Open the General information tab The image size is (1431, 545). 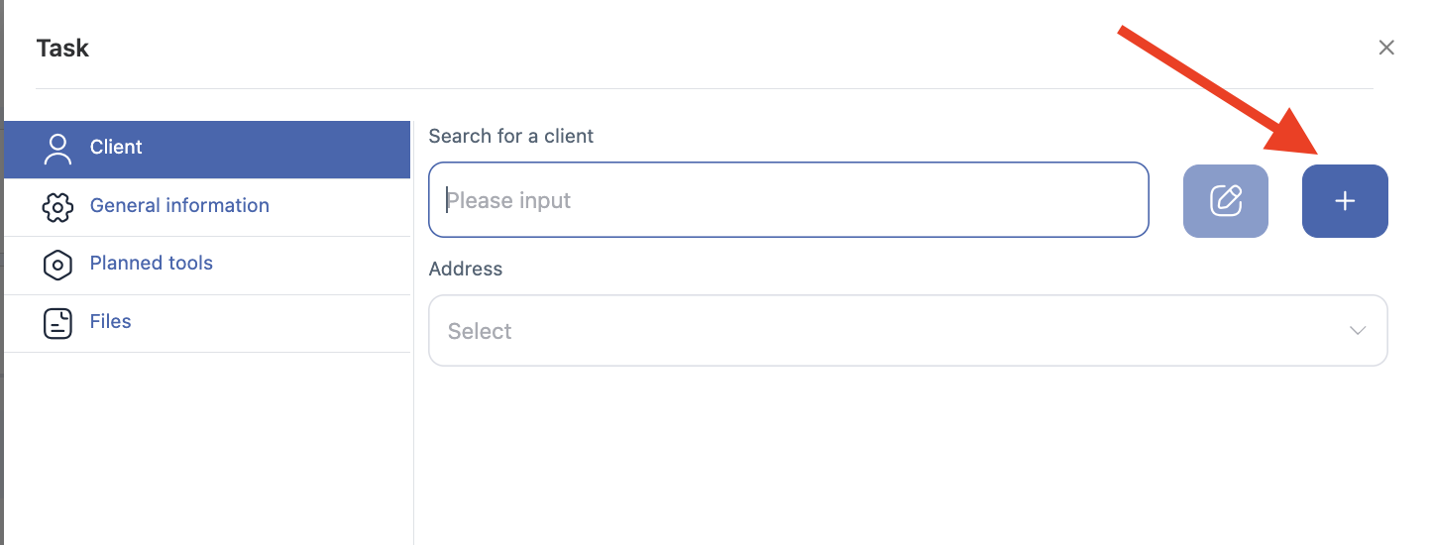point(179,206)
